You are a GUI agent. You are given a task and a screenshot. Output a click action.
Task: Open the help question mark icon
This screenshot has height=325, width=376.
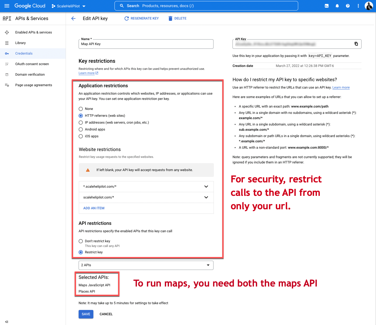click(348, 6)
